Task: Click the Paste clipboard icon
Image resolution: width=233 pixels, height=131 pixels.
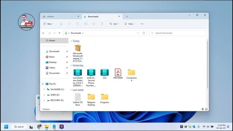Action: click(x=78, y=24)
